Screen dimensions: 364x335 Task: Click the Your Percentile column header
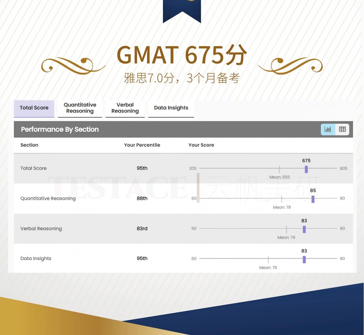click(142, 145)
